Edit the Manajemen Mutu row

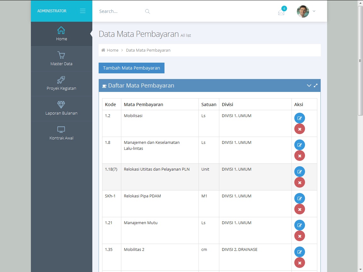tap(300, 225)
